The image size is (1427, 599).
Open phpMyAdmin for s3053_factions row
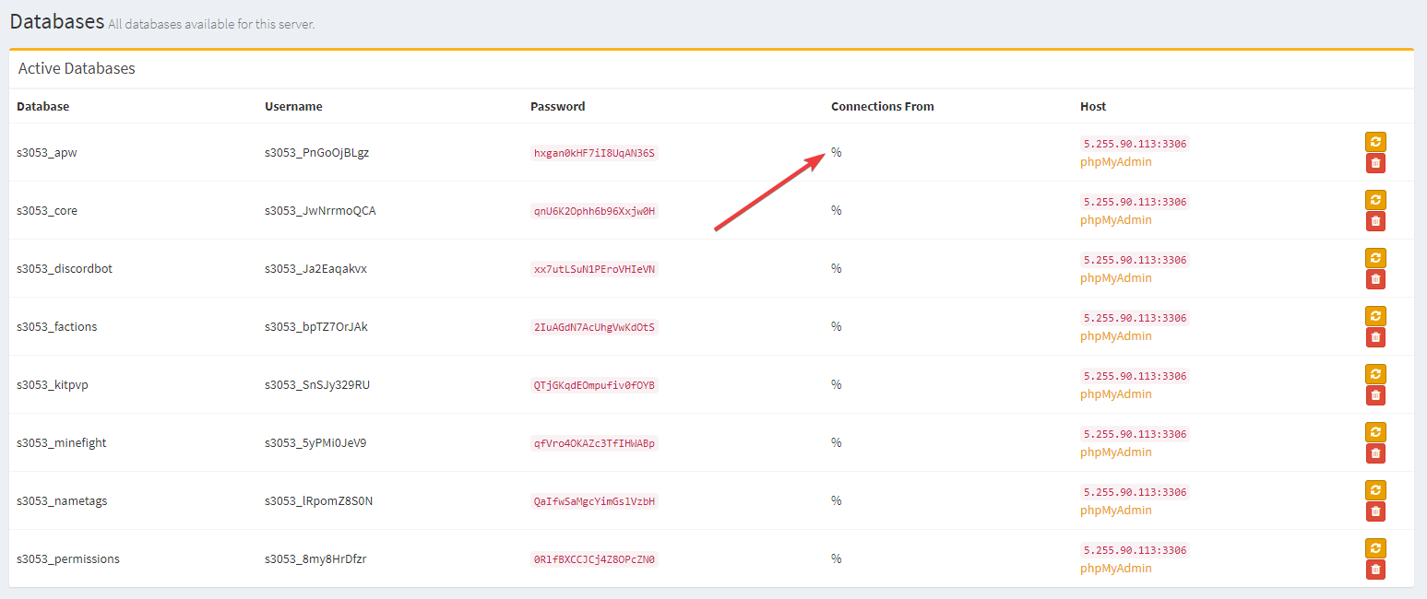(1115, 336)
